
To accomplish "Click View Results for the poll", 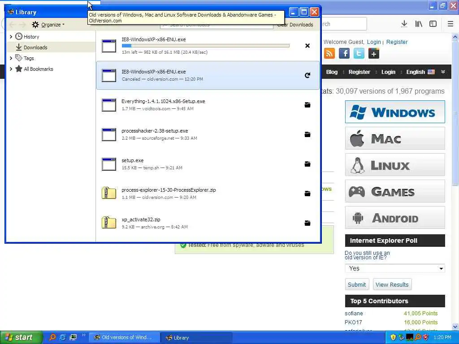I will pos(392,284).
